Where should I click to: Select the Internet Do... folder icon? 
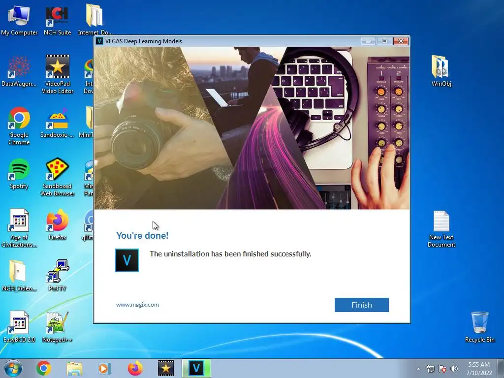tap(95, 20)
